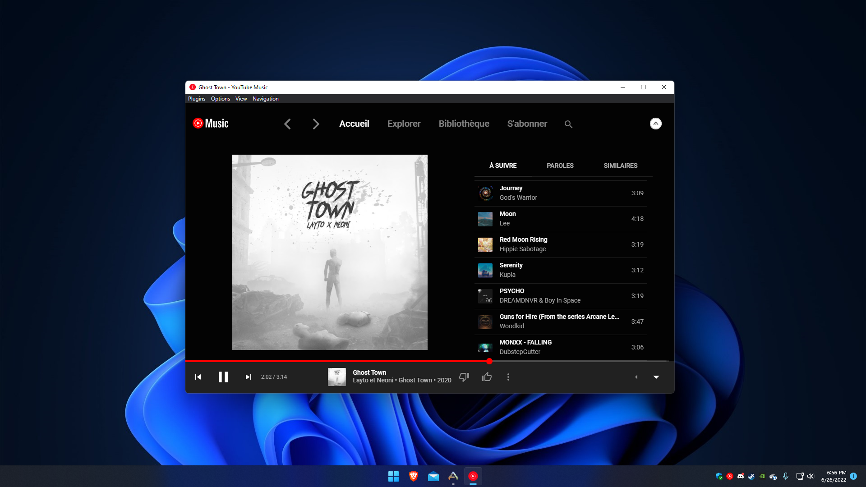Switch to the SIMILAIRES tab
This screenshot has height=487, width=866.
(x=620, y=165)
